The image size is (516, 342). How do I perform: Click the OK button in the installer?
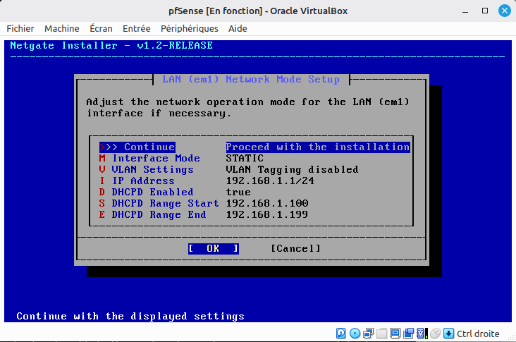(x=214, y=248)
